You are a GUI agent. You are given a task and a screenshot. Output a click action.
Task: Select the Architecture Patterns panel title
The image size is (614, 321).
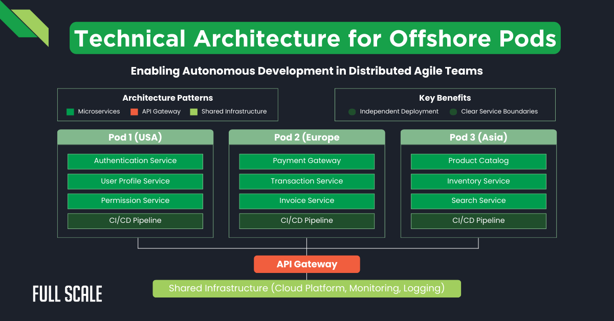[167, 98]
